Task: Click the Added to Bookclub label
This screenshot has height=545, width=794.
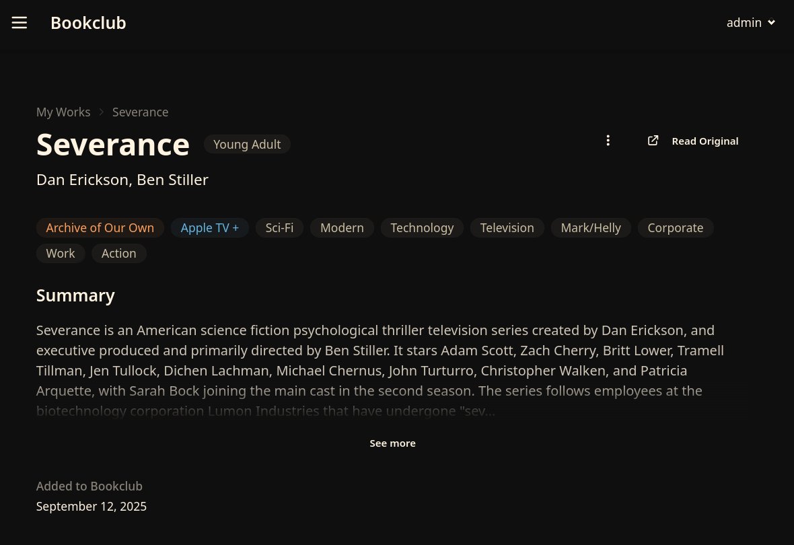Action: [x=89, y=486]
